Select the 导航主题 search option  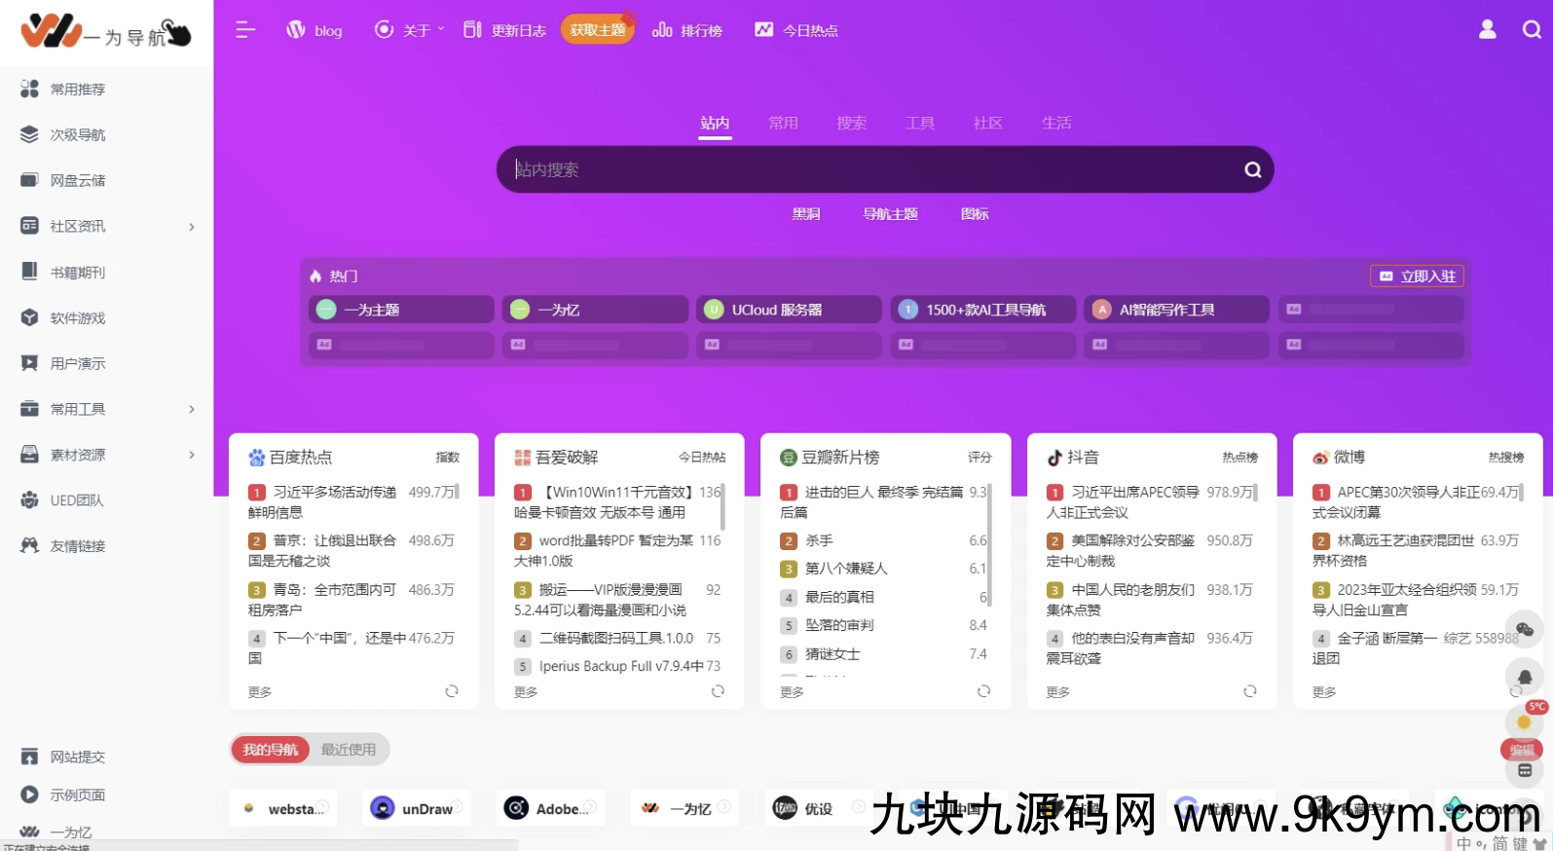(890, 214)
